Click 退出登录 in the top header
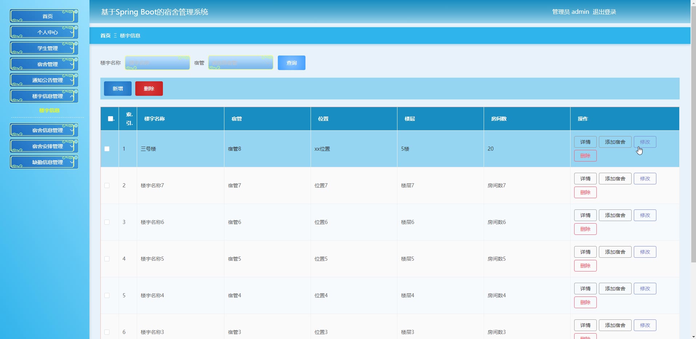The width and height of the screenshot is (696, 339). [604, 12]
